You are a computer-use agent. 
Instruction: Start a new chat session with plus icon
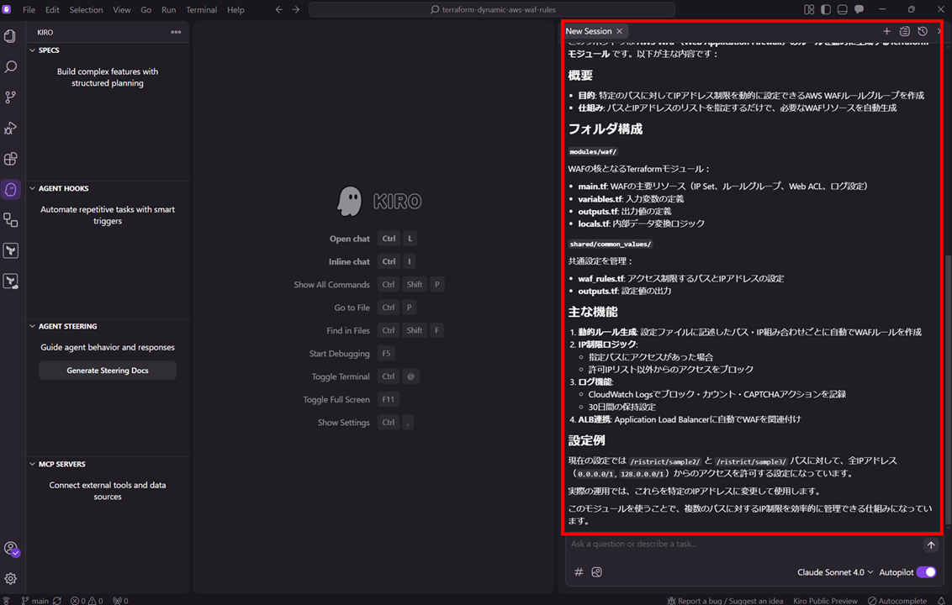coord(886,31)
